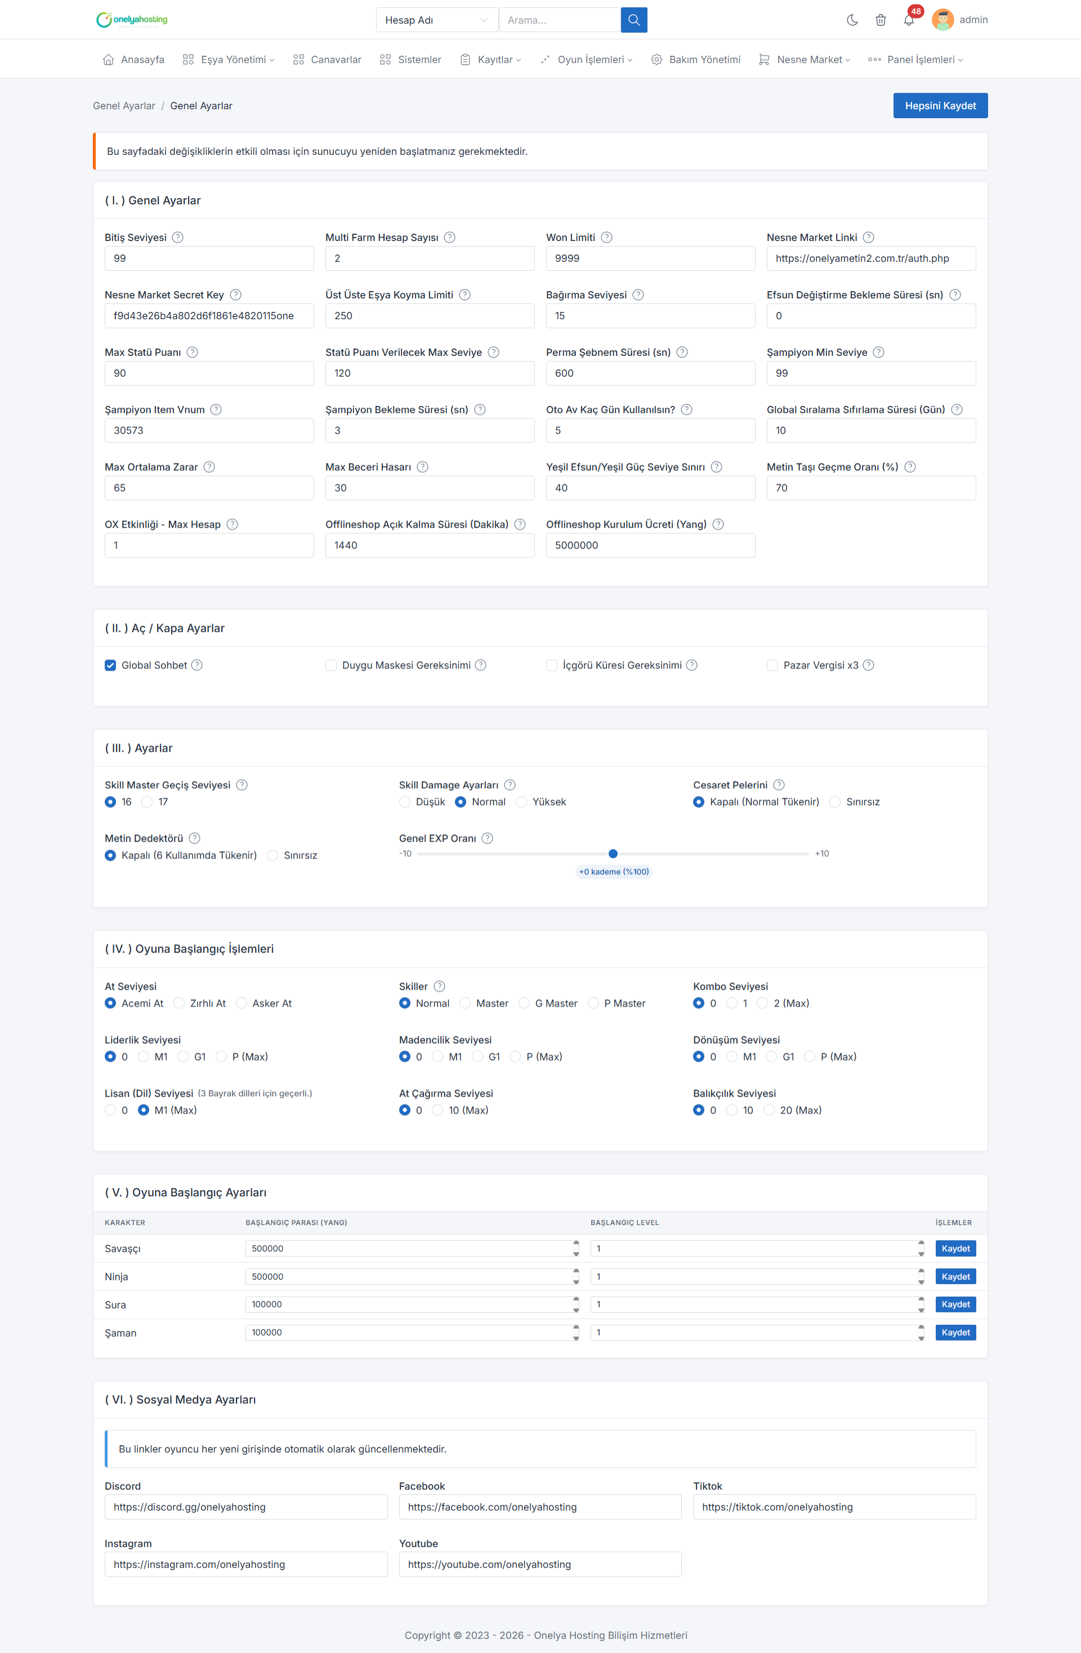Click the onelyahosting logo

132,20
